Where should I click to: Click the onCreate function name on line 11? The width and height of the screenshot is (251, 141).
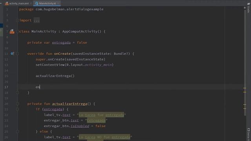[x=62, y=54]
